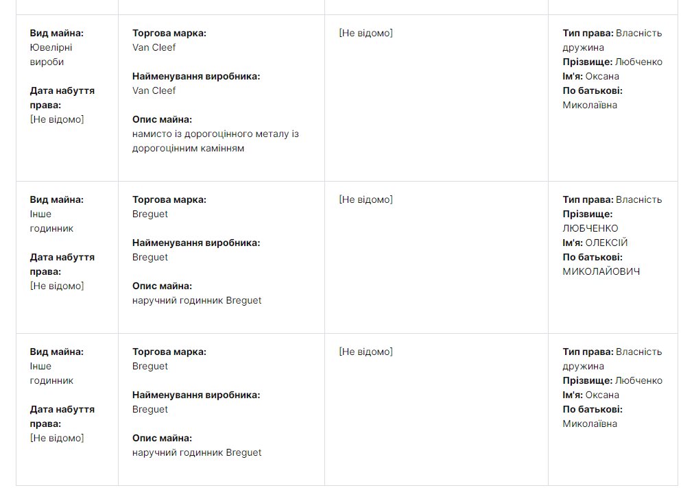Viewport: 694px width, 490px height.
Task: Click "Торгова марка:" label above Van Cleef
Action: point(169,33)
